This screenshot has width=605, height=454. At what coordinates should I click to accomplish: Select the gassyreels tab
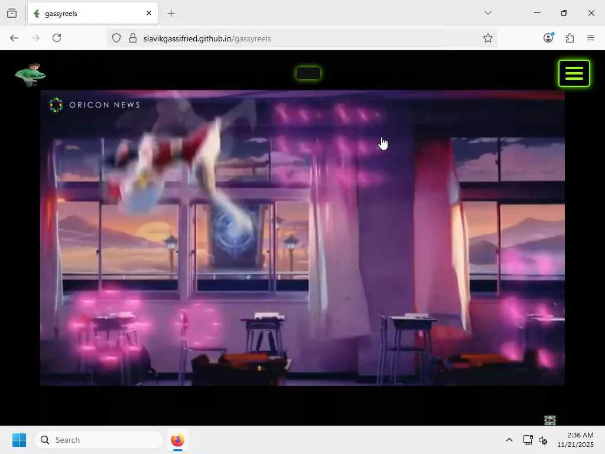click(x=93, y=14)
